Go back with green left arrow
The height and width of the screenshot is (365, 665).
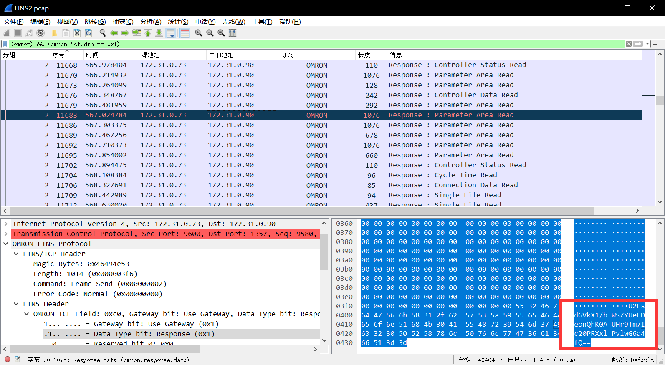pos(114,33)
